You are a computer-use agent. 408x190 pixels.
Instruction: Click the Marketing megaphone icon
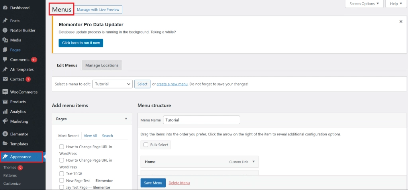coord(5,121)
